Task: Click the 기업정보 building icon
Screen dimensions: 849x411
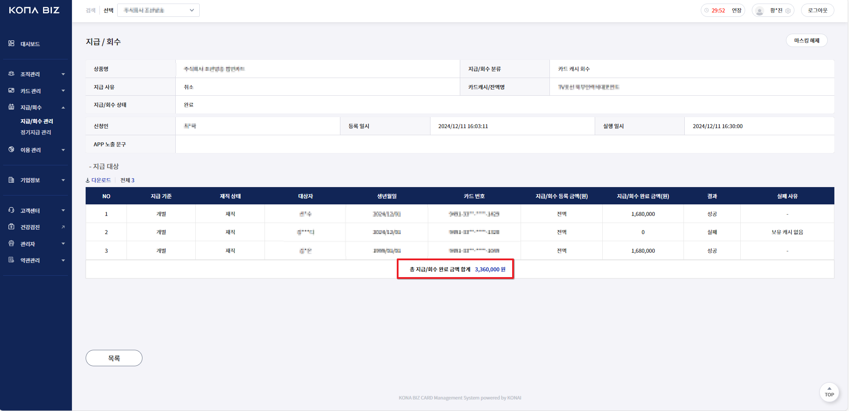Action: click(12, 180)
